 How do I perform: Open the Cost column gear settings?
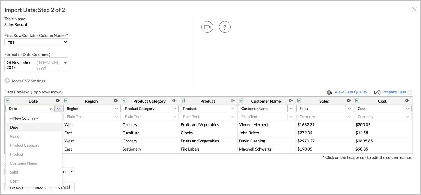point(407,101)
